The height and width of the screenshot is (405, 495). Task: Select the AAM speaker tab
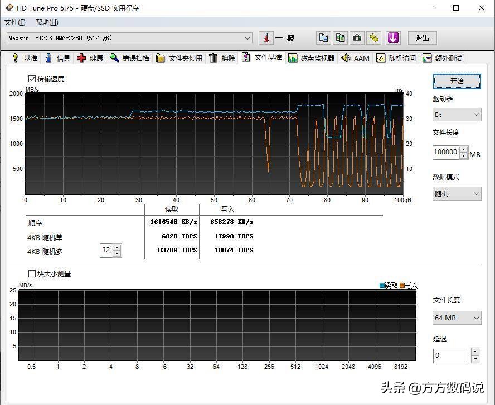coord(355,58)
